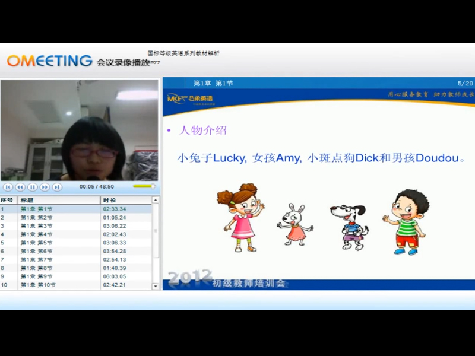Viewport: 475px width, 356px height.
Task: Click the MKF logo on slide
Action: (x=189, y=98)
